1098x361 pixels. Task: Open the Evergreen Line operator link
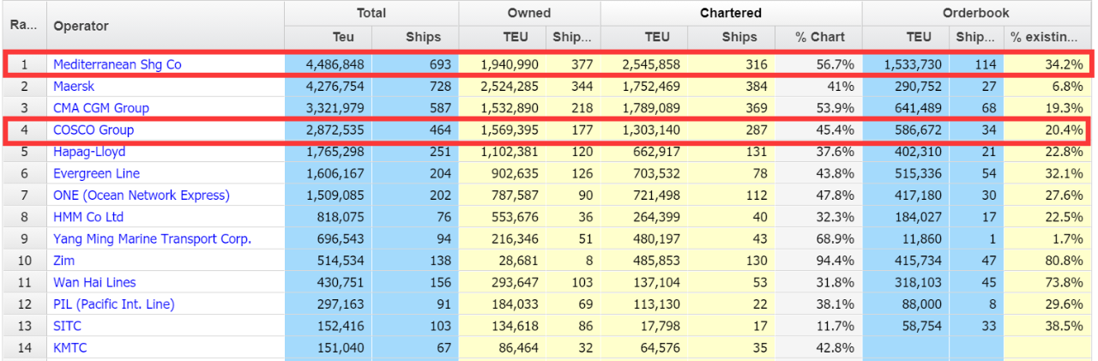click(96, 174)
